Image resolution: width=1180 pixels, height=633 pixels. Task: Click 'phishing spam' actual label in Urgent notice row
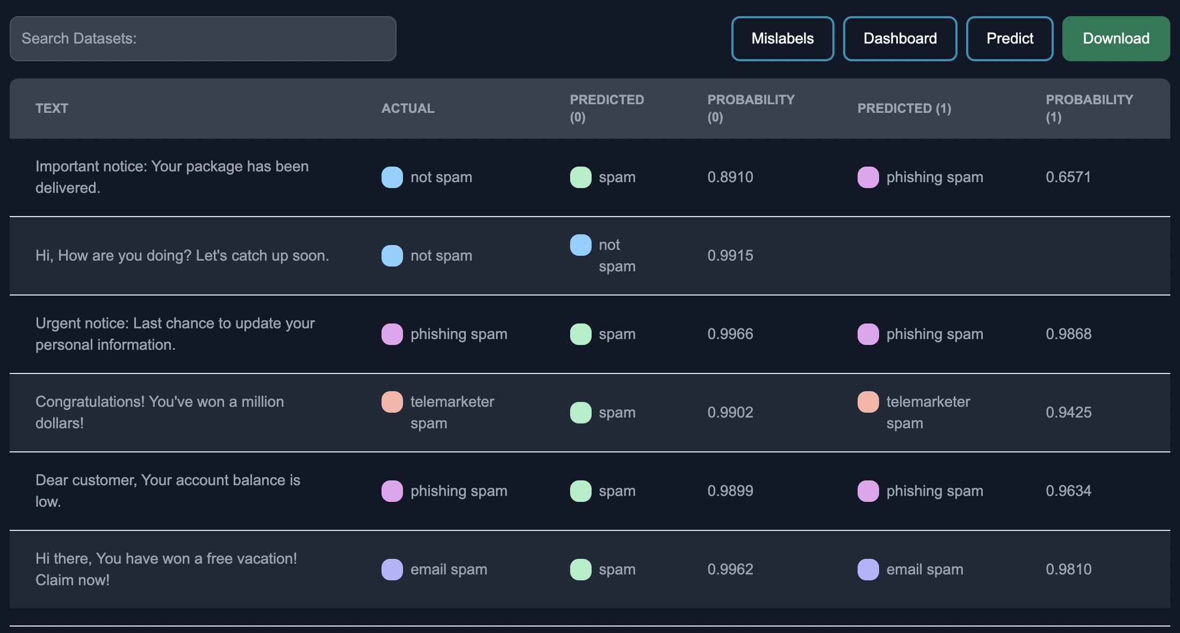pyautogui.click(x=459, y=334)
